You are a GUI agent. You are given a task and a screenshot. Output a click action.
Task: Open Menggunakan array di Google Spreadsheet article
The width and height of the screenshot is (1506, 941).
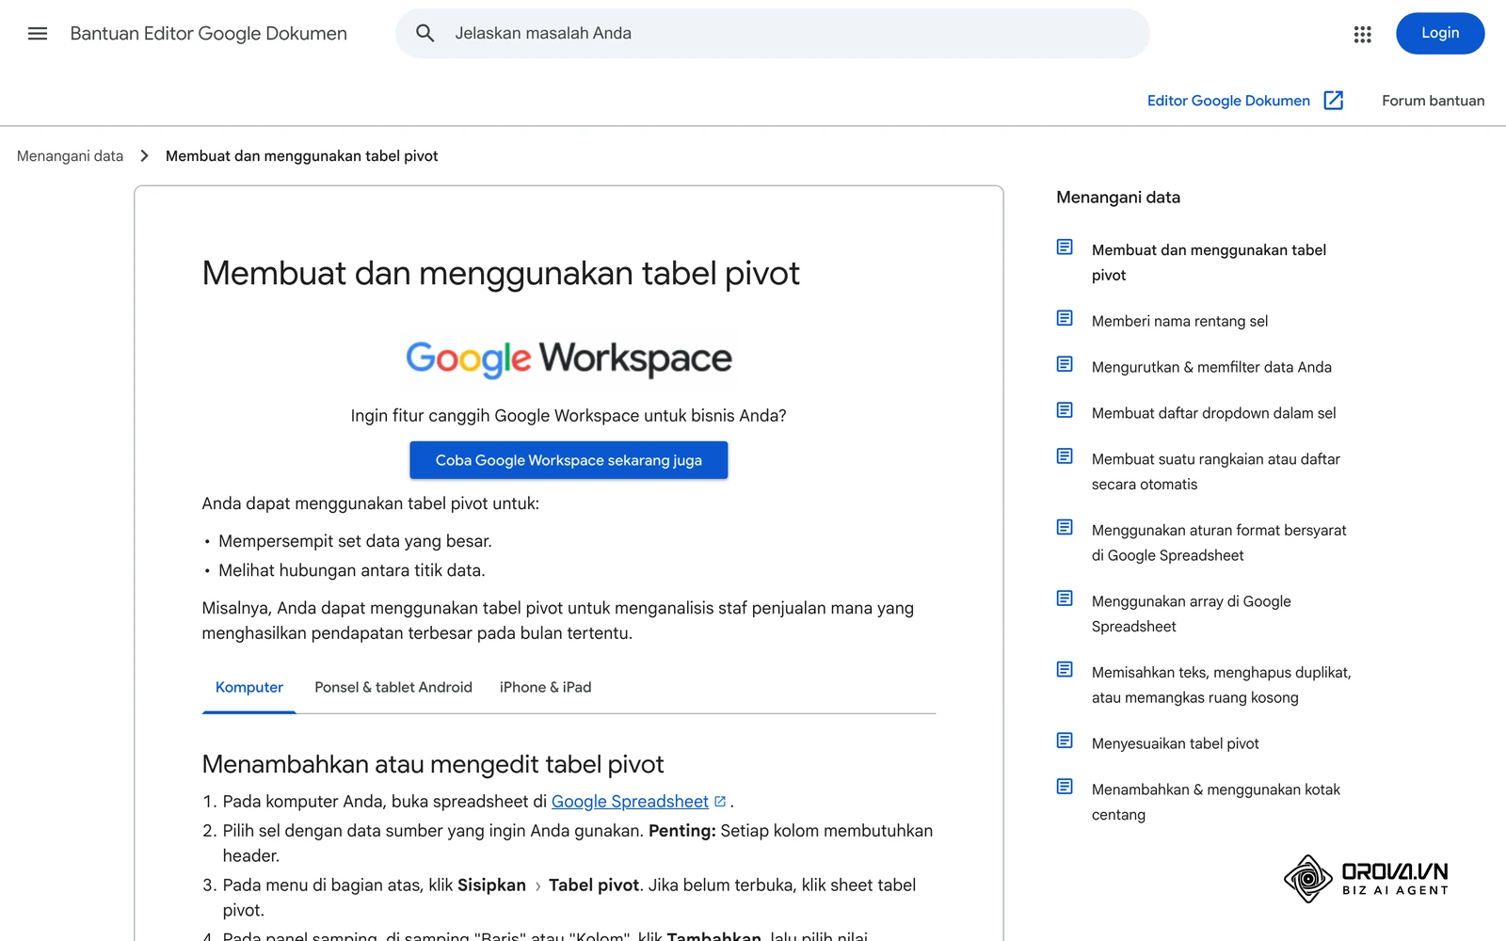click(1192, 614)
